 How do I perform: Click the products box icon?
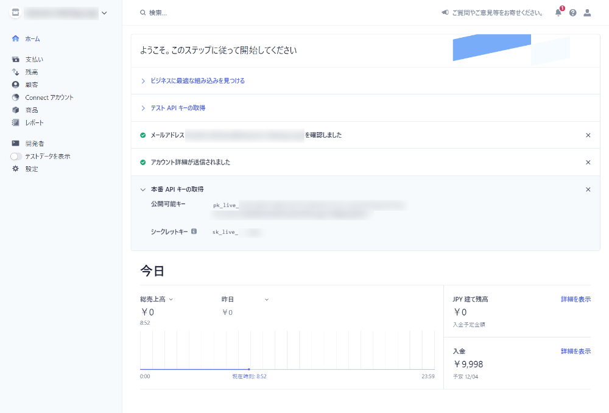(16, 110)
